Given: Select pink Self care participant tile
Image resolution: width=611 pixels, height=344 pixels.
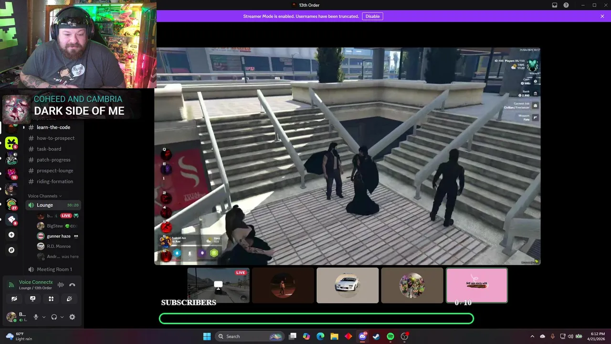Looking at the screenshot, I should 477,285.
